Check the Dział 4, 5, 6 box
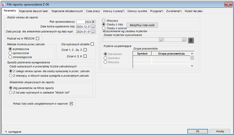234x135 pixels. (x=85, y=56)
